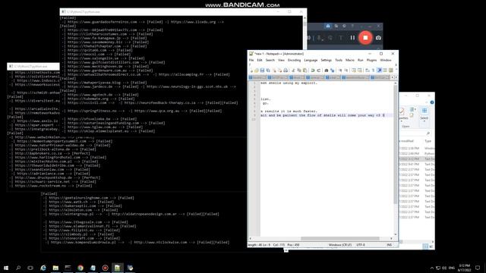Switch File Explorer to large icons view
Viewport: 486px width, 273px height.
coord(431,246)
